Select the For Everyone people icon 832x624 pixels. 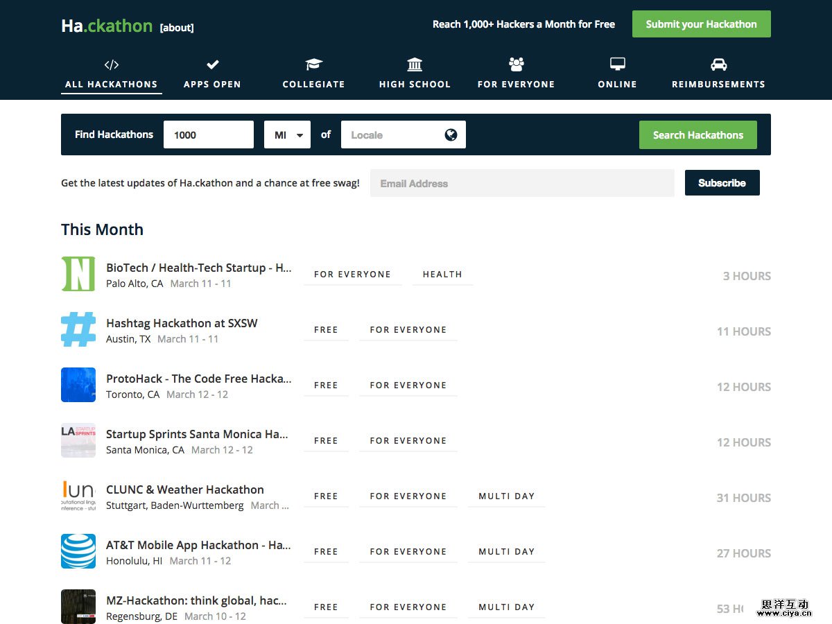click(x=516, y=64)
